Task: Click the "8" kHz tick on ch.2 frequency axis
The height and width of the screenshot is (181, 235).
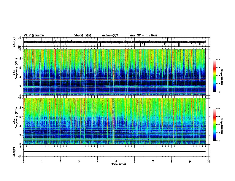Action: 20,108
